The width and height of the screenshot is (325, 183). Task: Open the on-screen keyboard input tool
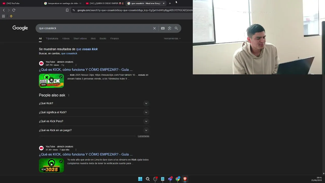click(163, 28)
